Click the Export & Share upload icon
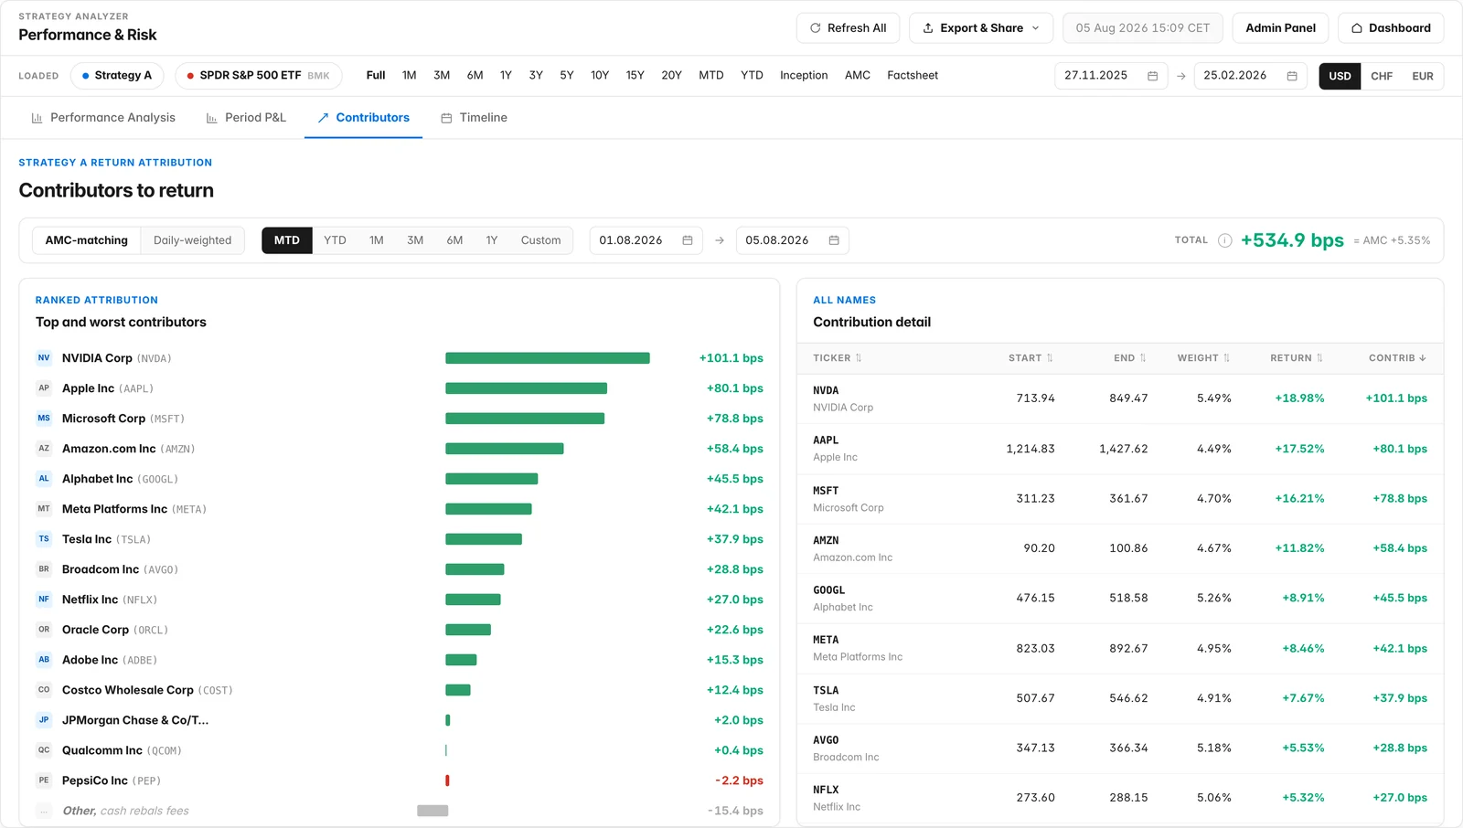Image resolution: width=1463 pixels, height=828 pixels. coord(928,28)
